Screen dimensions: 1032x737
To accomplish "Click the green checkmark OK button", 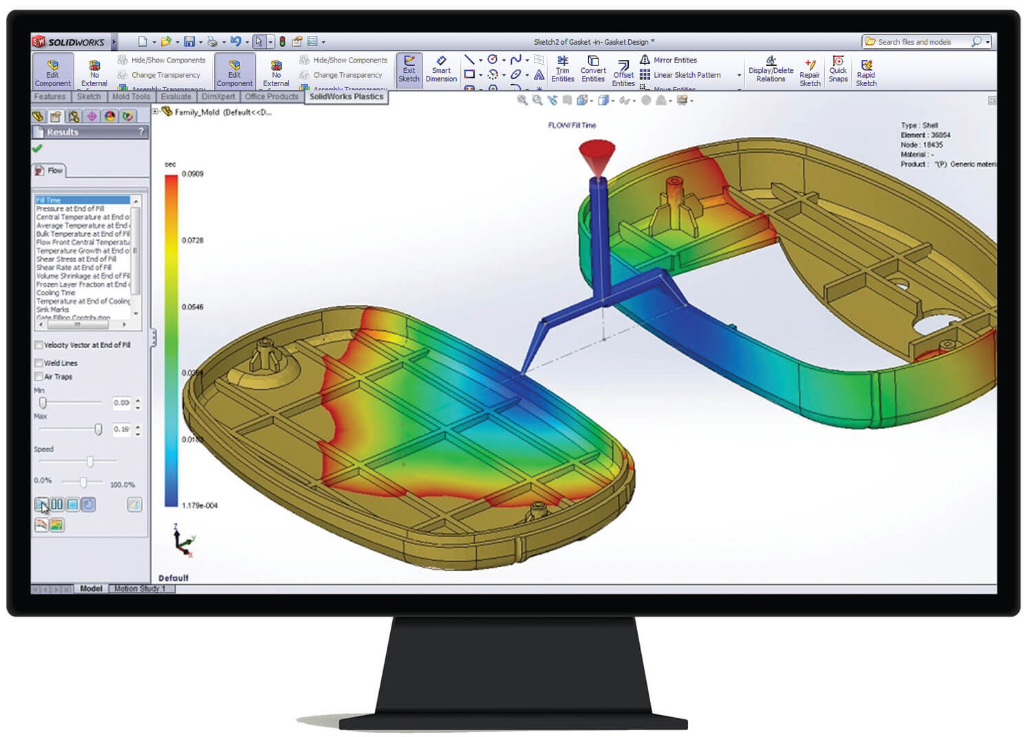I will pos(37,148).
